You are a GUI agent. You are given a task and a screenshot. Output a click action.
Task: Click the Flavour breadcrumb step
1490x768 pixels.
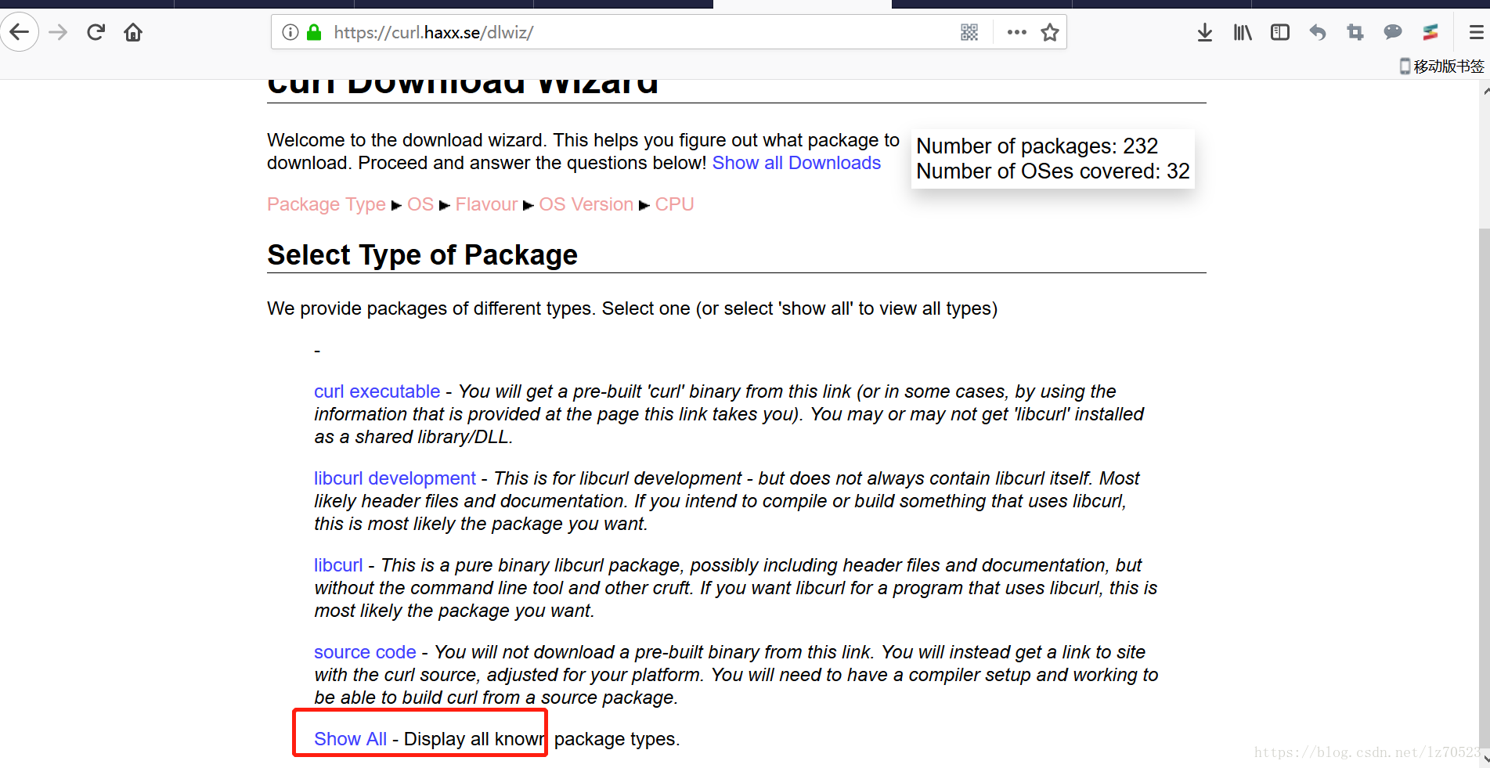click(487, 204)
